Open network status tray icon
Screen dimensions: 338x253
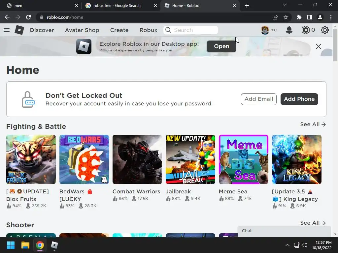[x=297, y=245]
